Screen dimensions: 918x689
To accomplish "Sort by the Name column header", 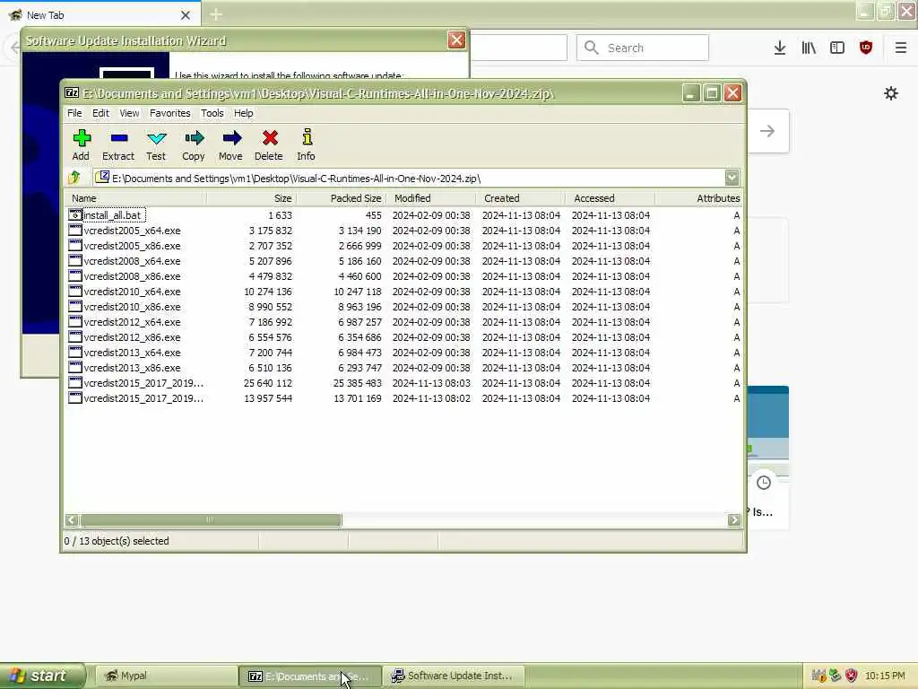I will 135,198.
